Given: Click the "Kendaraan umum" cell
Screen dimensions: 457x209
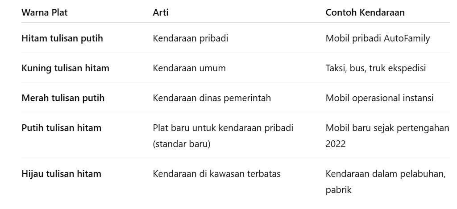Looking at the screenshot, I should (x=189, y=68).
